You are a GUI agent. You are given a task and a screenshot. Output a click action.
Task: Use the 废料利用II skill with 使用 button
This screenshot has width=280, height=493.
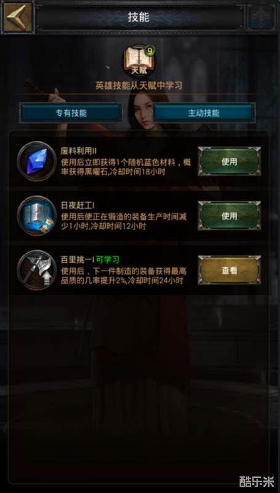pyautogui.click(x=229, y=161)
